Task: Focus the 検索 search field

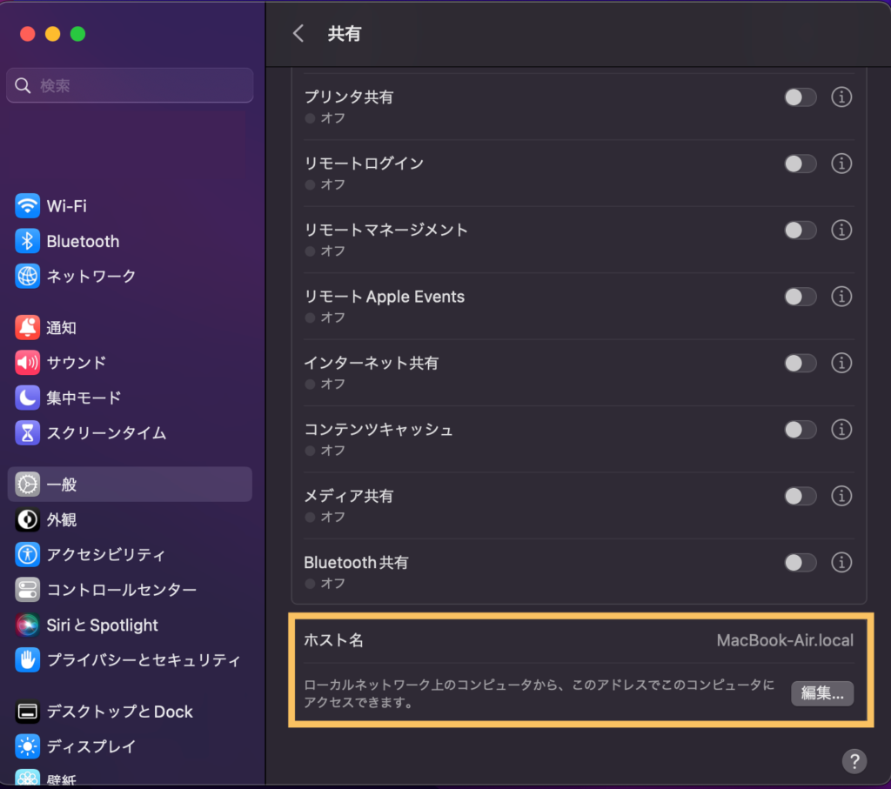Action: coord(130,85)
